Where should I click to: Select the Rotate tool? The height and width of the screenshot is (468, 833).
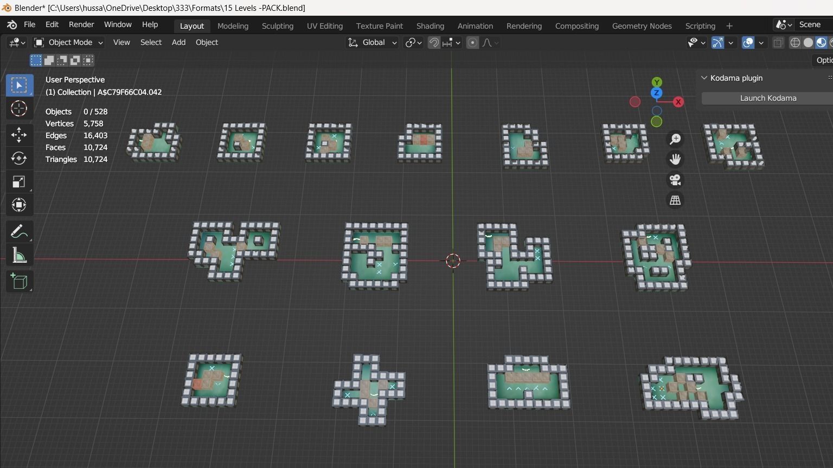click(x=19, y=158)
